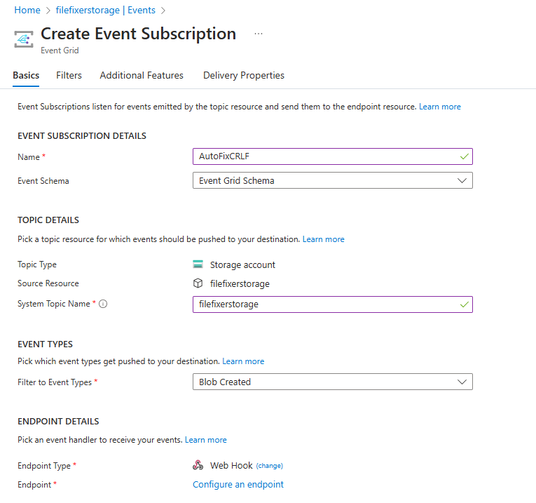This screenshot has width=536, height=503.
Task: Open Learn more under Event Types
Action: [243, 361]
